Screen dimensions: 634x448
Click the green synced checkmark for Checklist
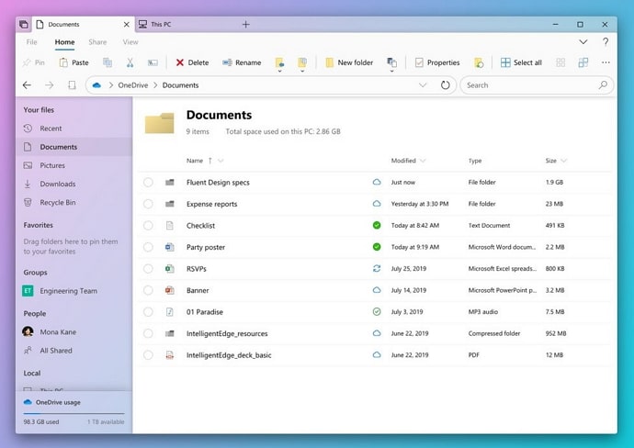(x=377, y=225)
